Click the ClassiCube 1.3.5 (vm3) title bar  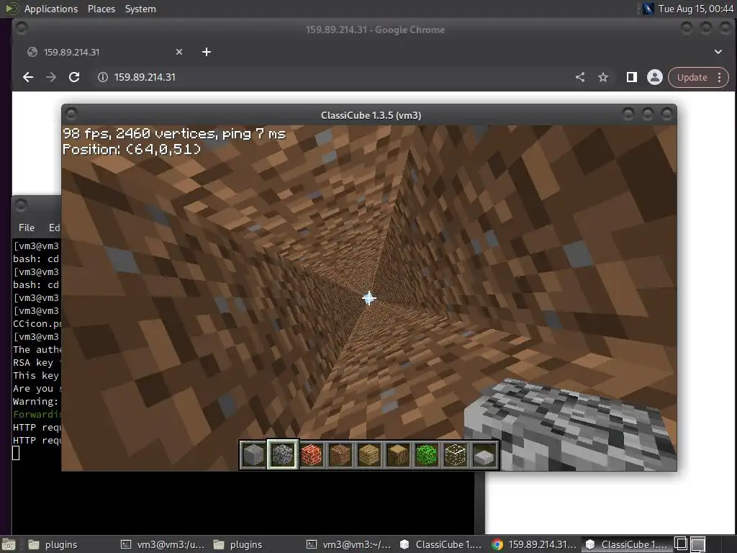click(x=371, y=115)
